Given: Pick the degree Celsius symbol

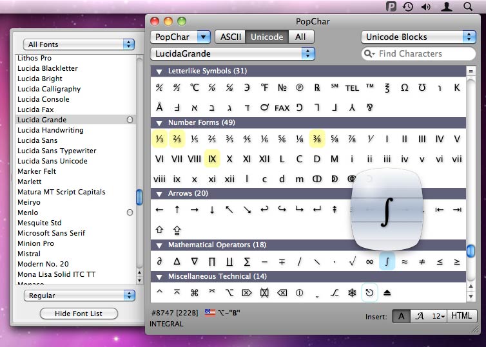Looking at the screenshot, I should pyautogui.click(x=195, y=88).
